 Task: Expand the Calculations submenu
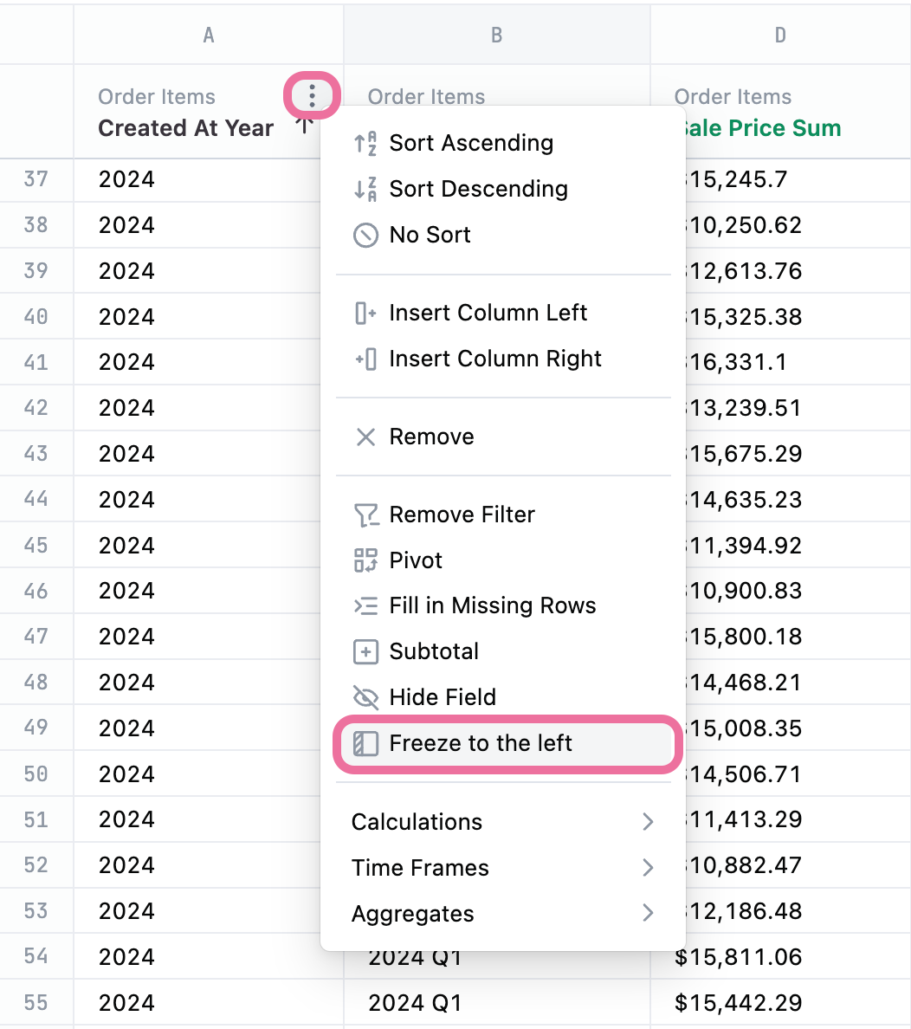[x=502, y=822]
